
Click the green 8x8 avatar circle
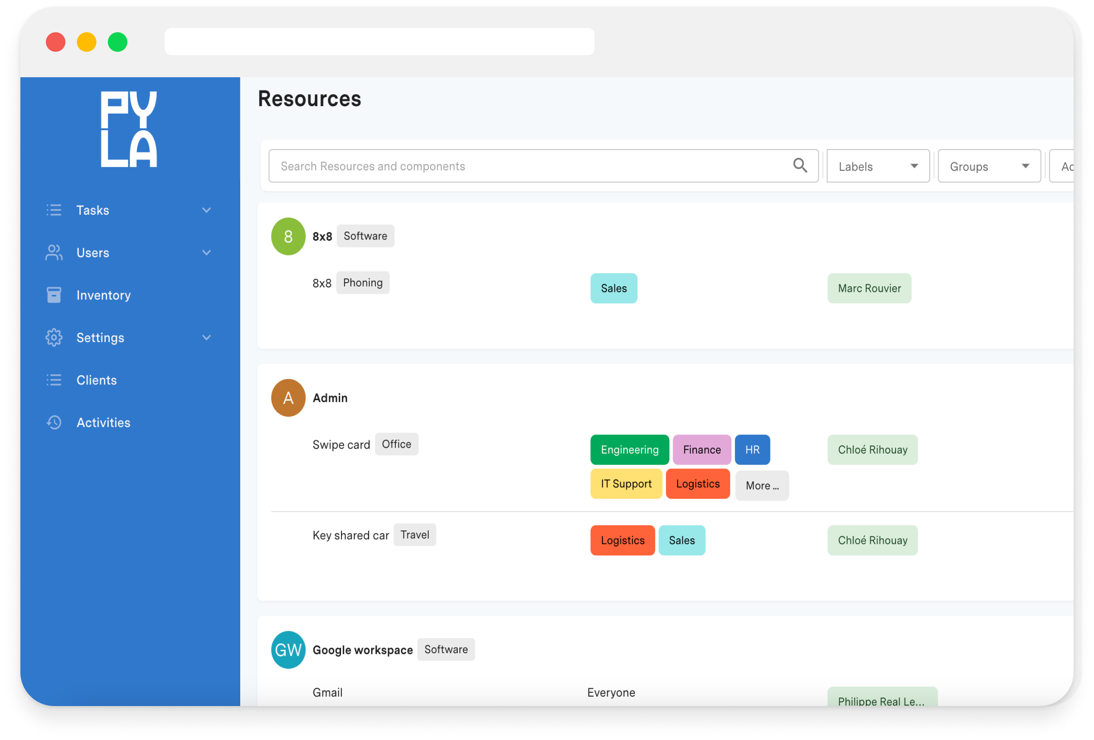tap(288, 236)
